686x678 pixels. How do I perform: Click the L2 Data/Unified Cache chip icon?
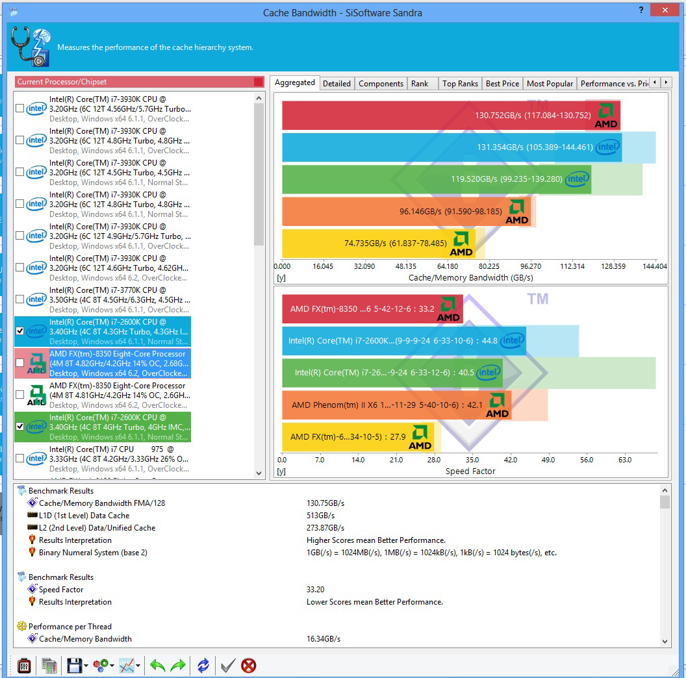coord(32,527)
